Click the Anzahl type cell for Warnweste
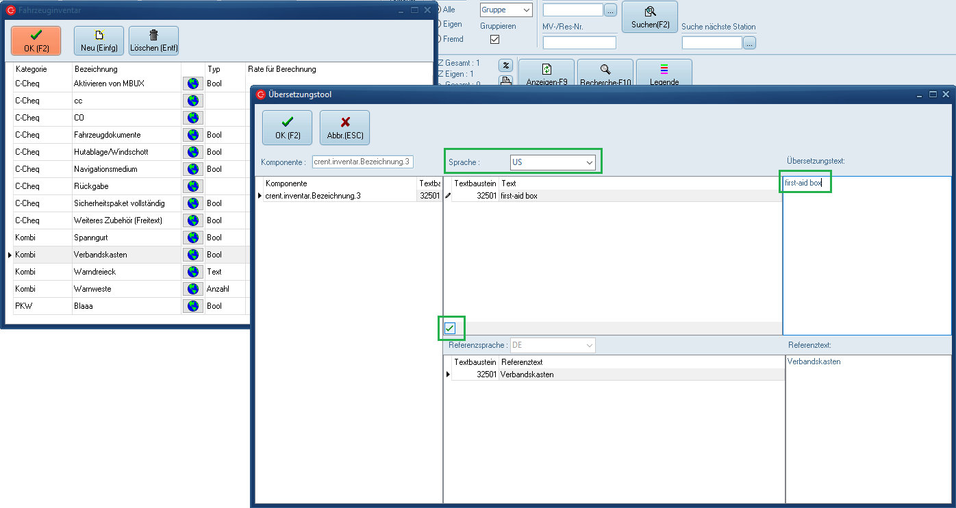 (x=225, y=289)
